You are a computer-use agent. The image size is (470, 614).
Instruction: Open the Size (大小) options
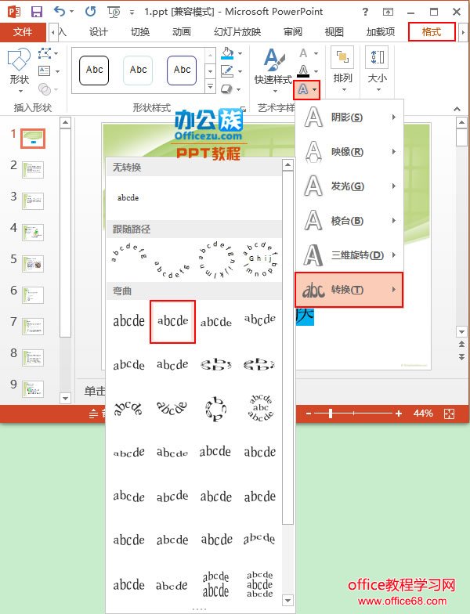(378, 69)
